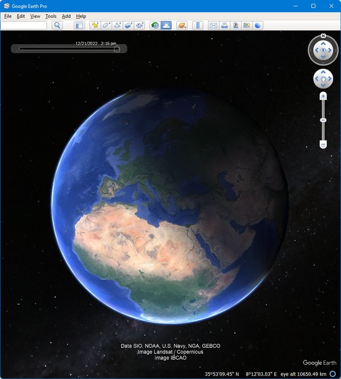The width and height of the screenshot is (341, 379).
Task: Click look left arrow on compass
Action: [x=317, y=50]
